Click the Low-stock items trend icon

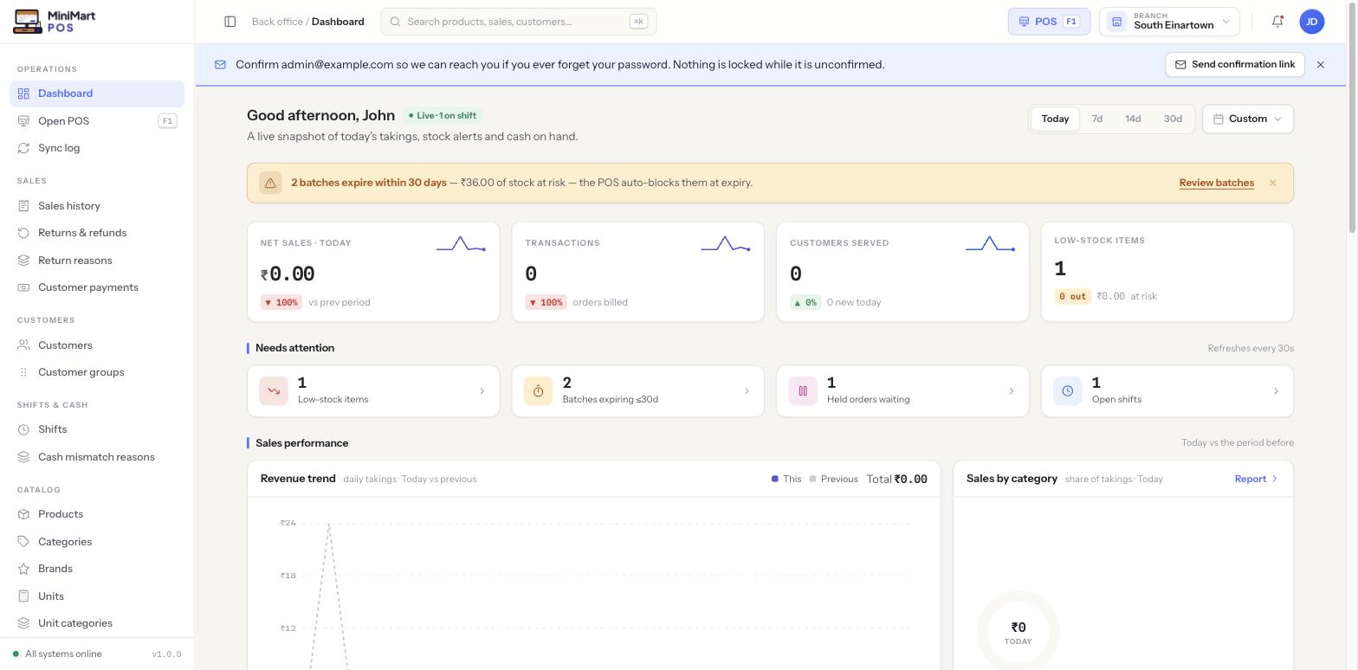(x=274, y=391)
